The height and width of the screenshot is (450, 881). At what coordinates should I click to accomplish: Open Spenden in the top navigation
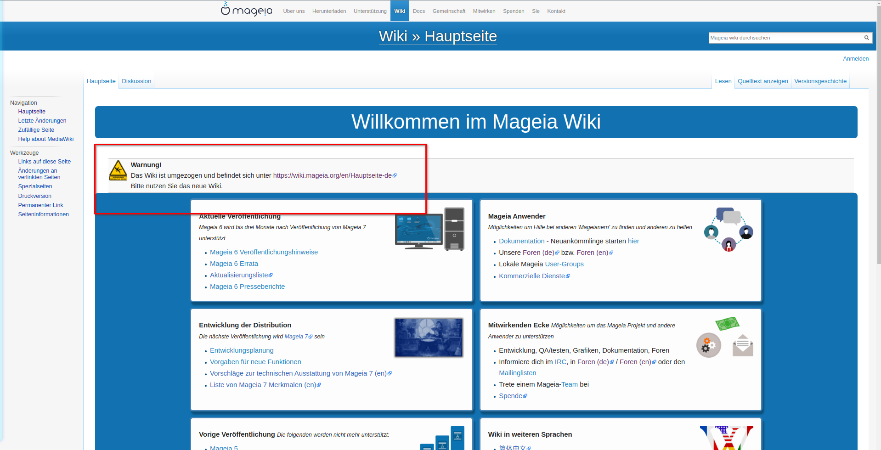pyautogui.click(x=514, y=11)
